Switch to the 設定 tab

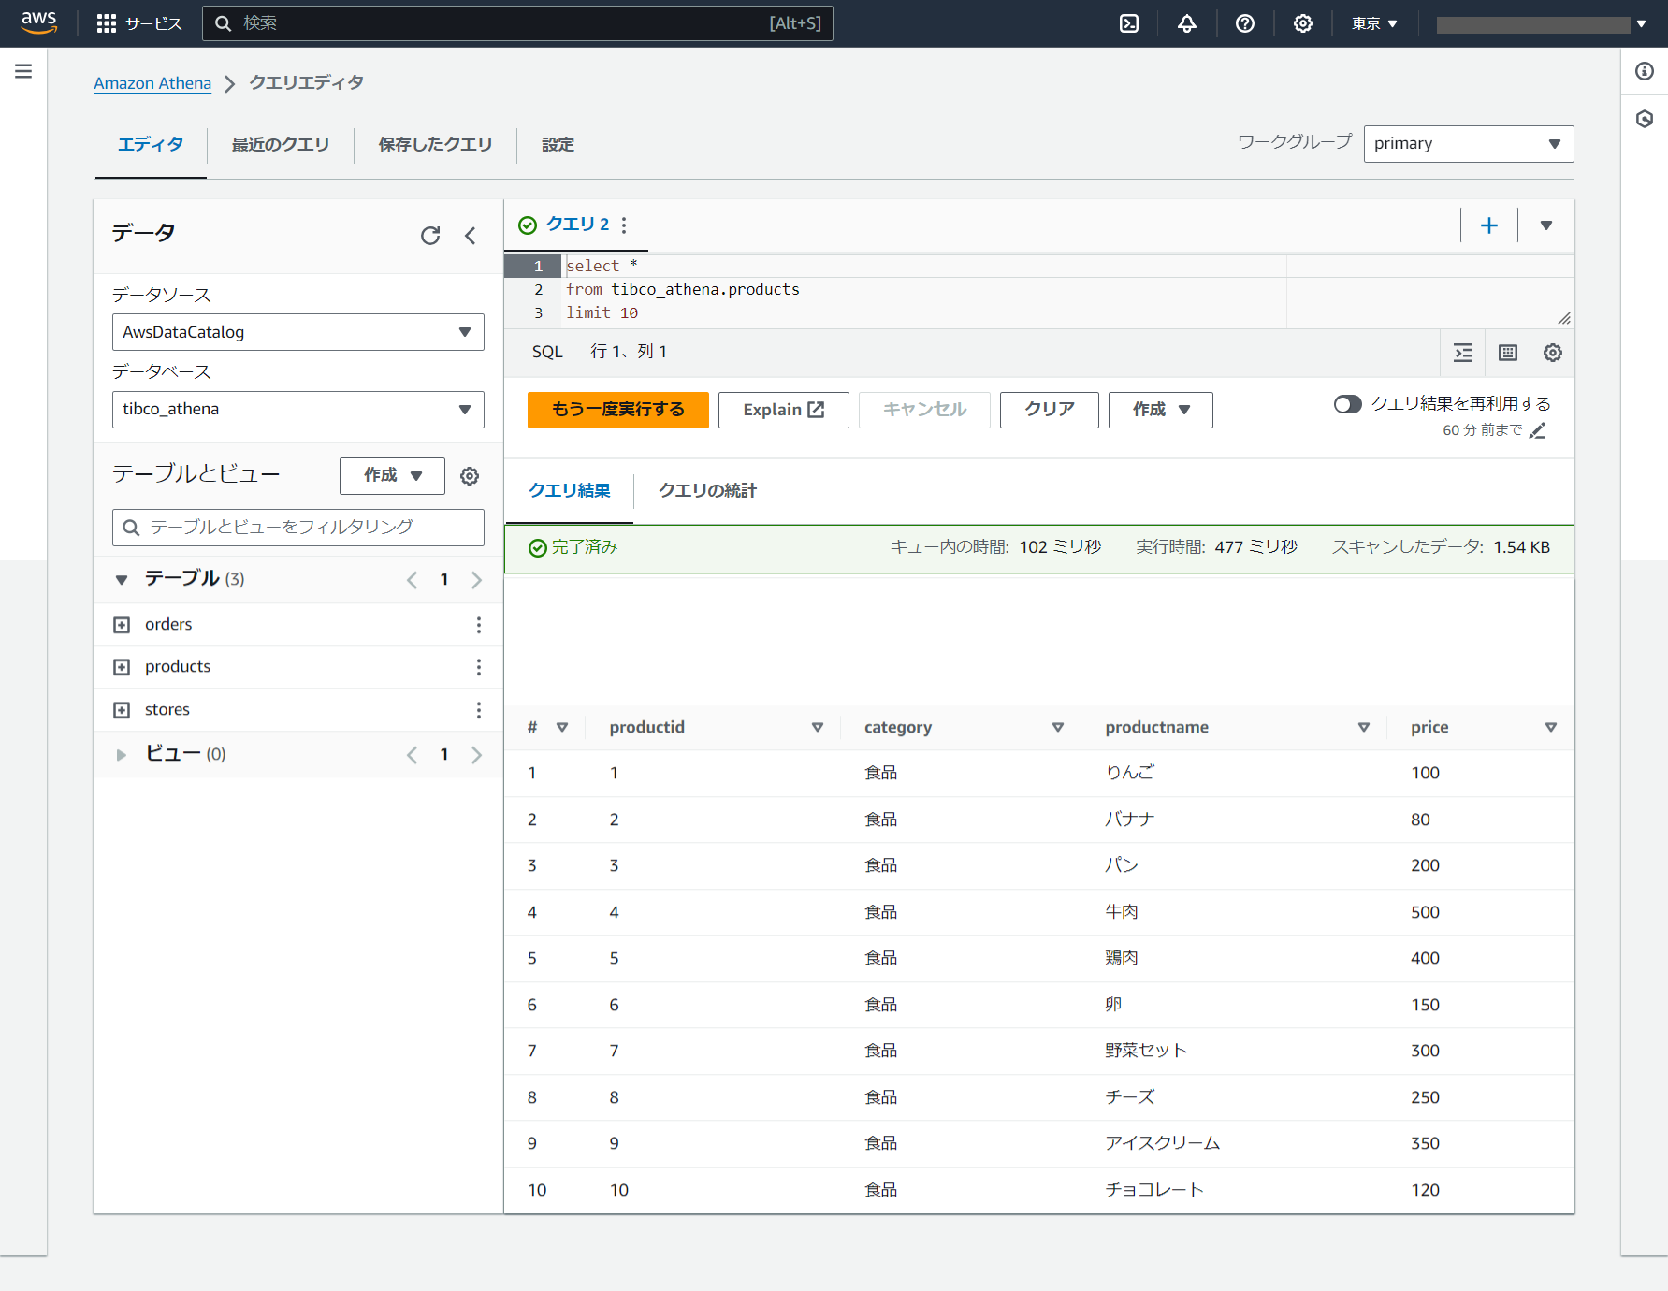coord(558,144)
